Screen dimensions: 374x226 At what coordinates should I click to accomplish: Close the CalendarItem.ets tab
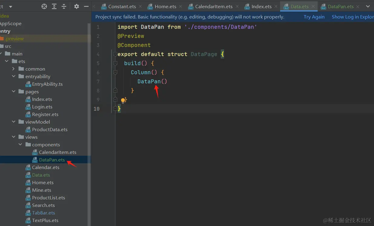click(237, 6)
